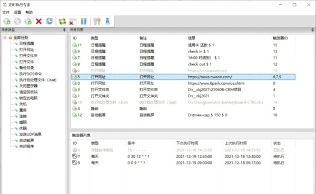
Task: Select the row with check in $ 1
Action: tap(183, 52)
